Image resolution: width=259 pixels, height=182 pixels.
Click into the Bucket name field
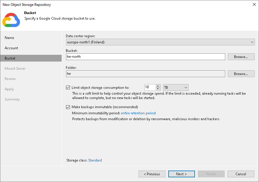[145, 57]
